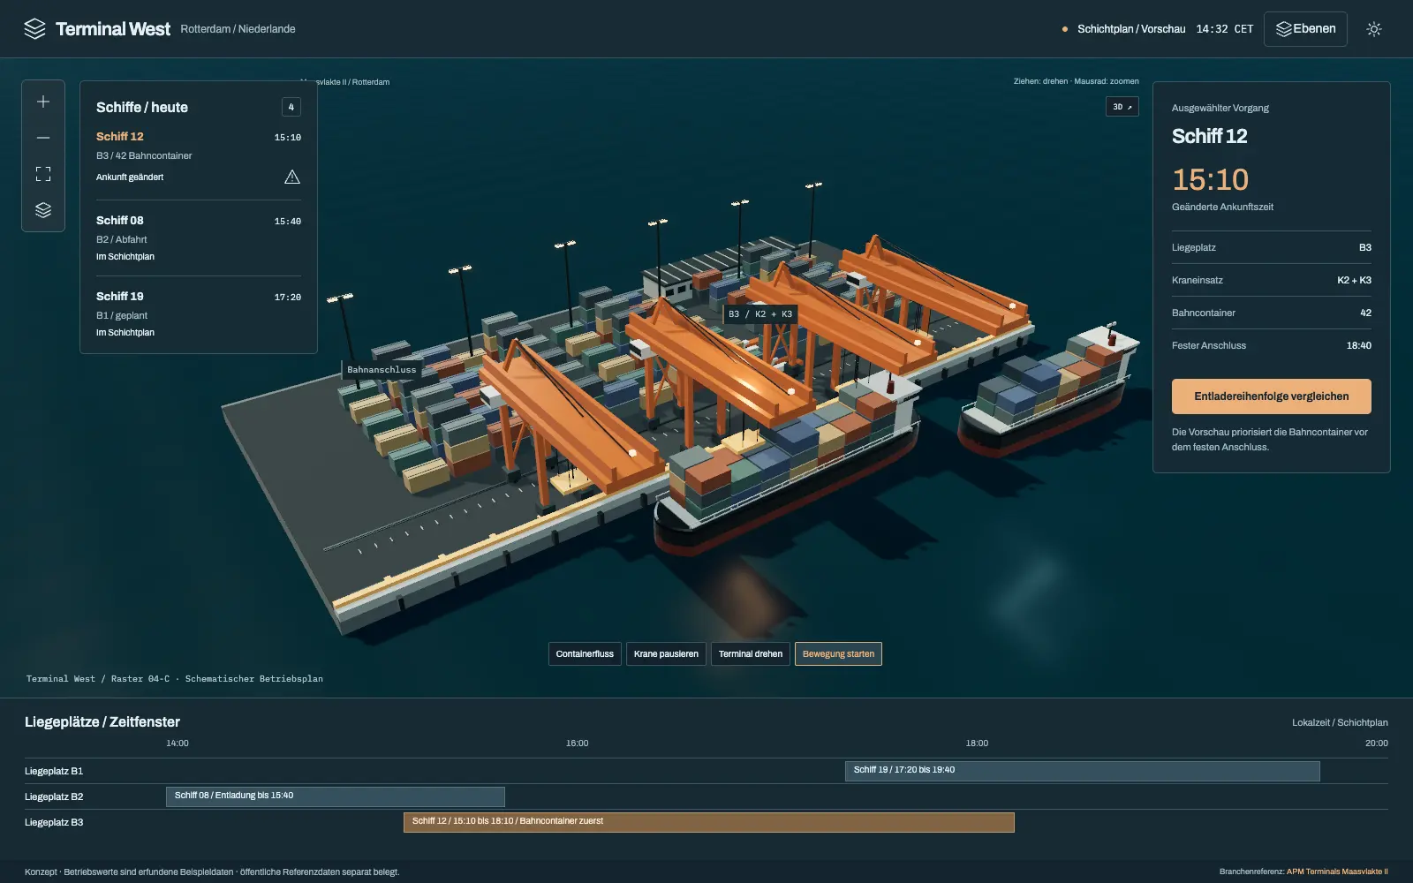Viewport: 1413px width, 883px height.
Task: Toggle Terminal drehen
Action: (x=751, y=654)
